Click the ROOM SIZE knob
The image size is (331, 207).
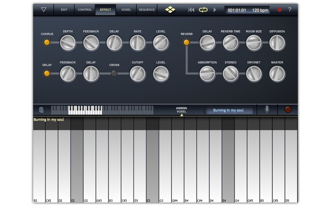(x=254, y=43)
